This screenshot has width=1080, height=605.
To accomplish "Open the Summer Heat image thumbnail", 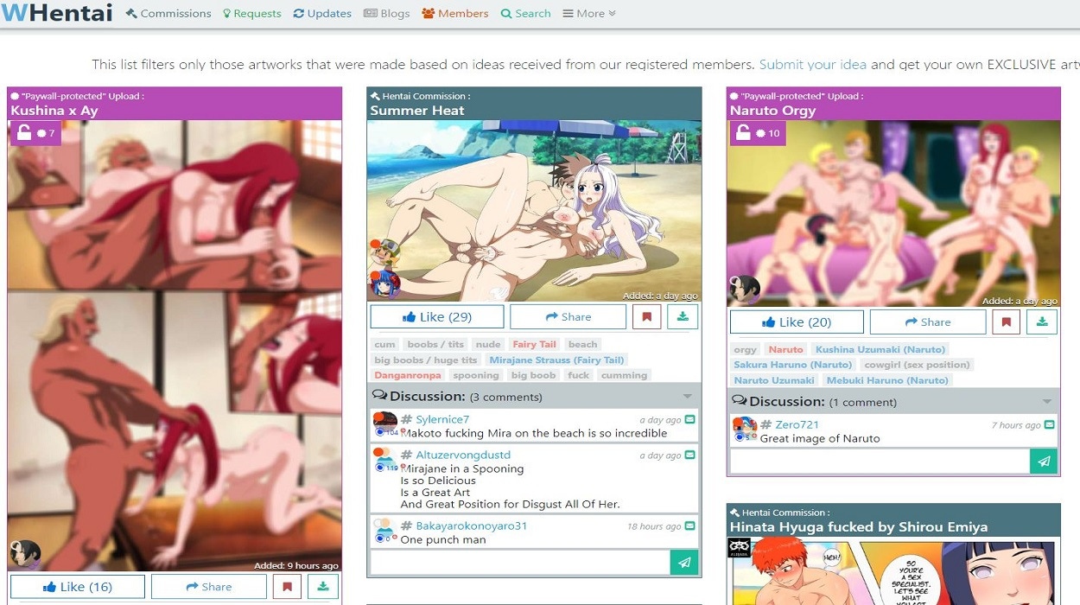I will pos(534,211).
